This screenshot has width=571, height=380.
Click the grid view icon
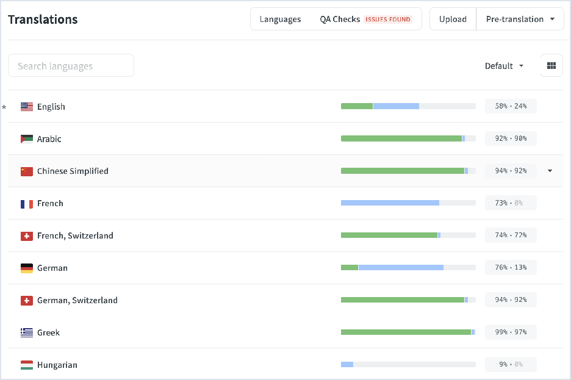tap(551, 66)
